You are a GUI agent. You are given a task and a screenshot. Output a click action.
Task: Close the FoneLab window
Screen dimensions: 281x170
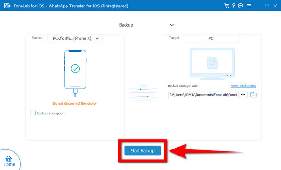(275, 6)
